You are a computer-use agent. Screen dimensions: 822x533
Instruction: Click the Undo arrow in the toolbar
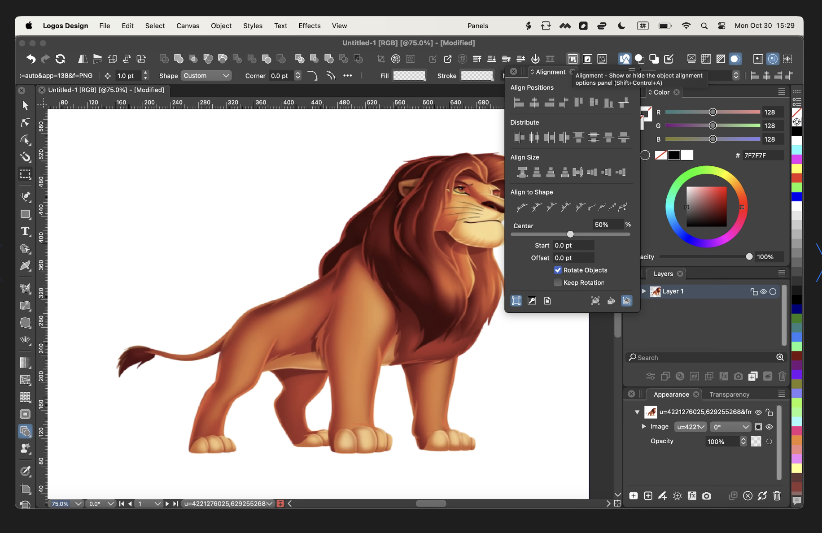31,59
